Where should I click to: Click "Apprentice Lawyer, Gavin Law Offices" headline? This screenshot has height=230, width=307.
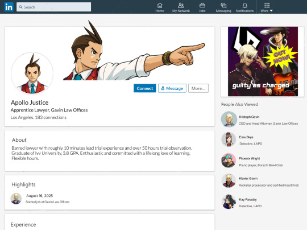click(49, 110)
